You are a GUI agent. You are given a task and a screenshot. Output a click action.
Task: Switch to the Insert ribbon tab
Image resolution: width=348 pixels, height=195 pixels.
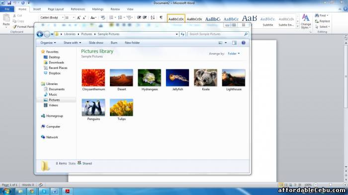[x=37, y=9]
